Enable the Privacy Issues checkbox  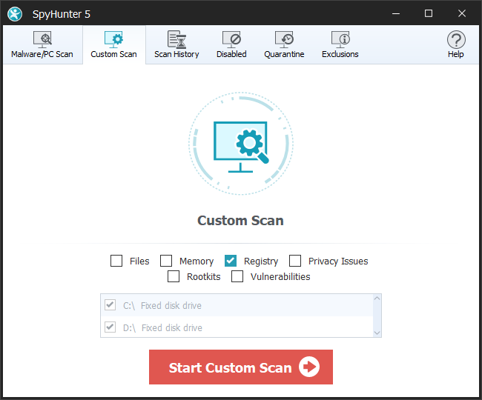click(x=295, y=261)
